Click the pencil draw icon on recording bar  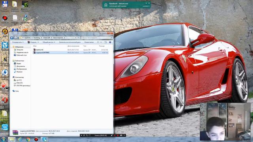111,135
